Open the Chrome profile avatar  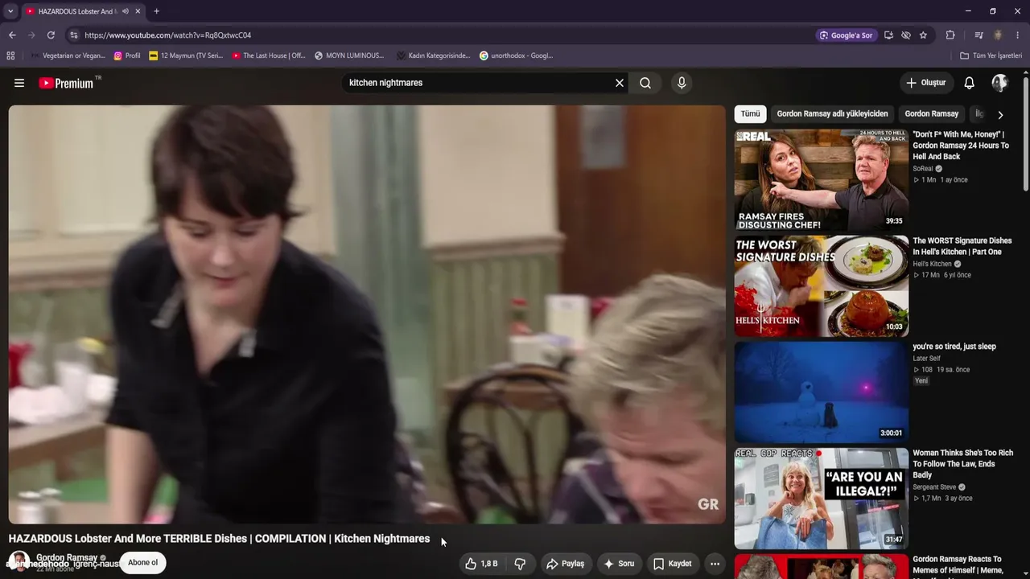point(998,35)
